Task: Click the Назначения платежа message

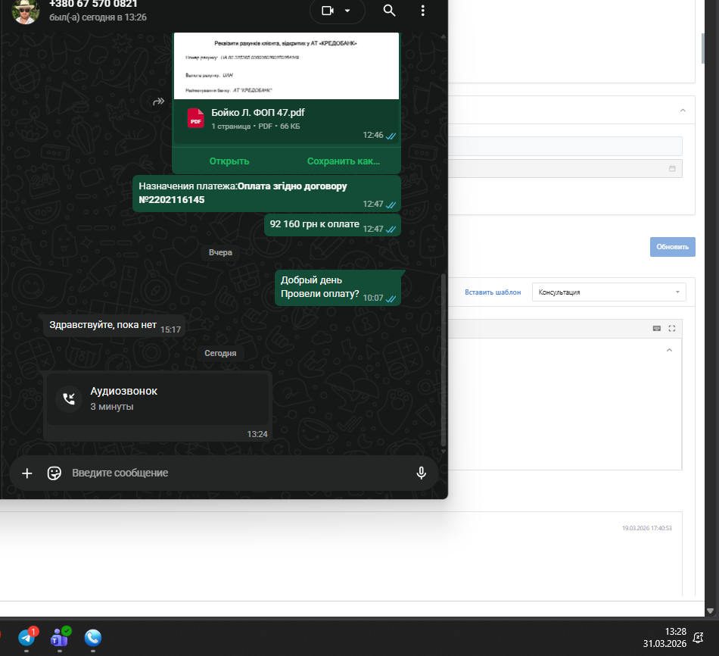Action: click(267, 194)
